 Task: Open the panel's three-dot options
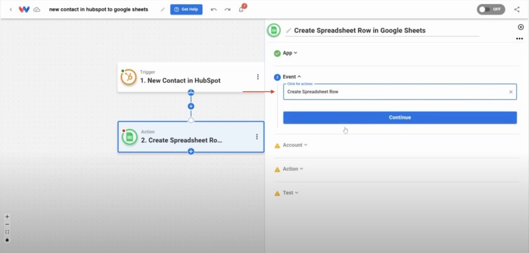point(520,39)
